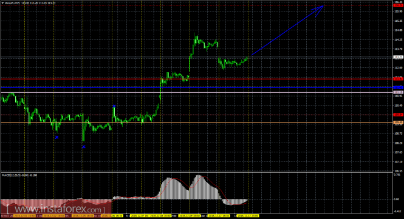Select the blue X marker above the 110.40 spike

click(114, 106)
